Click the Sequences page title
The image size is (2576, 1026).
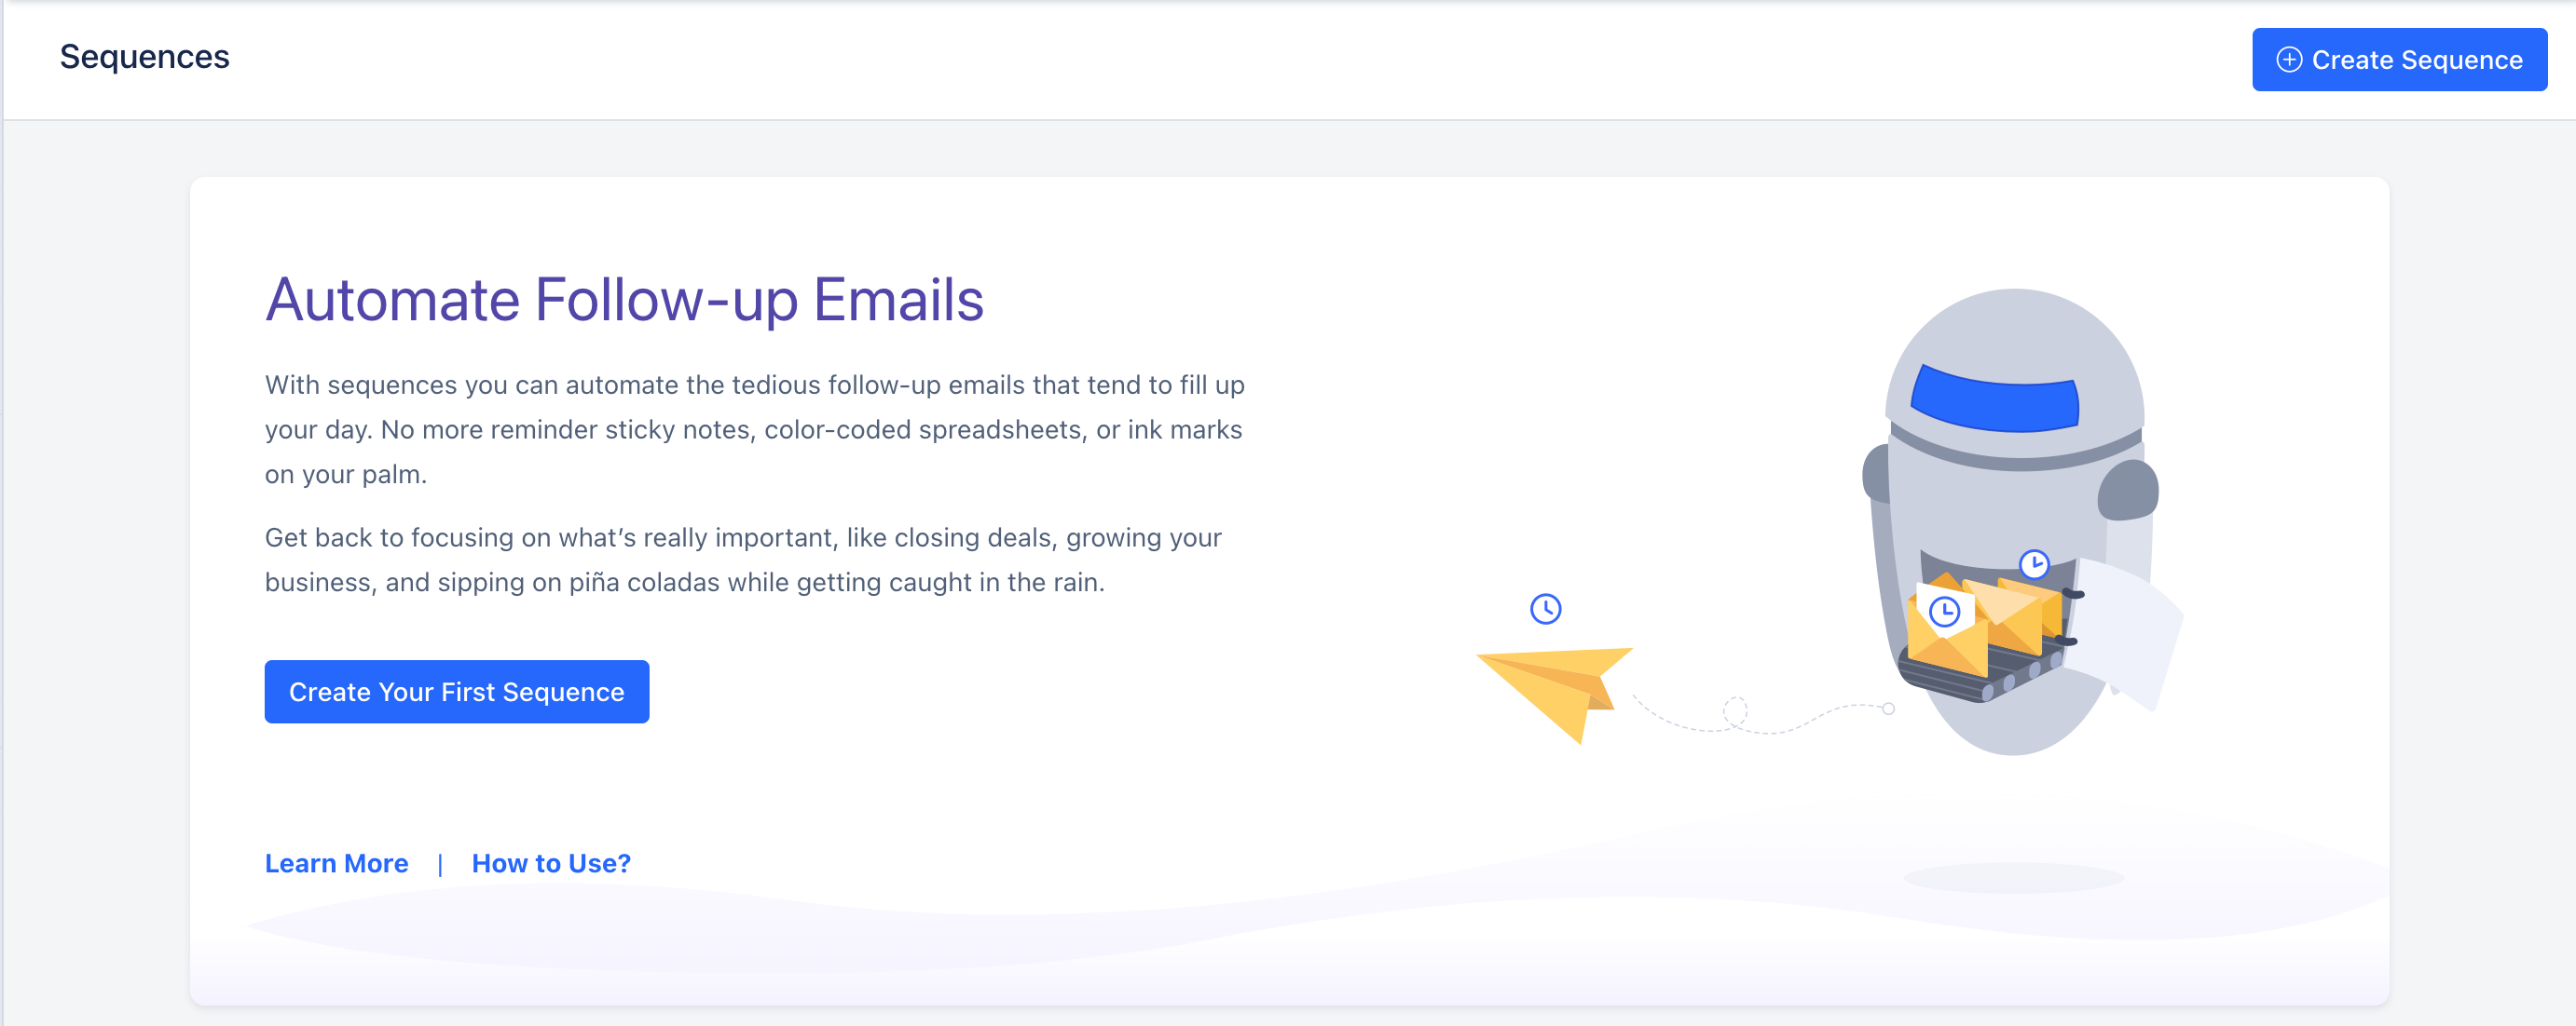coord(145,57)
